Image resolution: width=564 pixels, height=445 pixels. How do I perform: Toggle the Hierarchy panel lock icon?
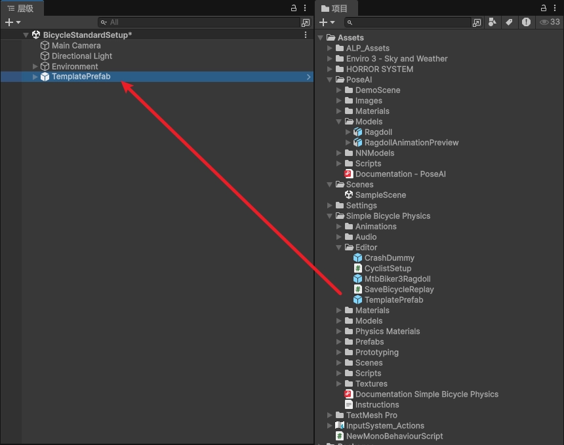294,8
